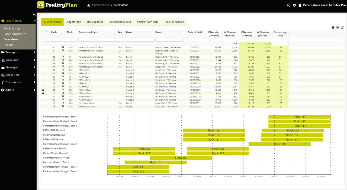Go to Results in the sidebar
Image resolution: width=347 pixels, height=190 pixels.
(x=8, y=45)
